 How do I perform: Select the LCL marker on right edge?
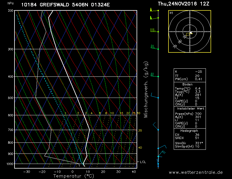pos(143,162)
